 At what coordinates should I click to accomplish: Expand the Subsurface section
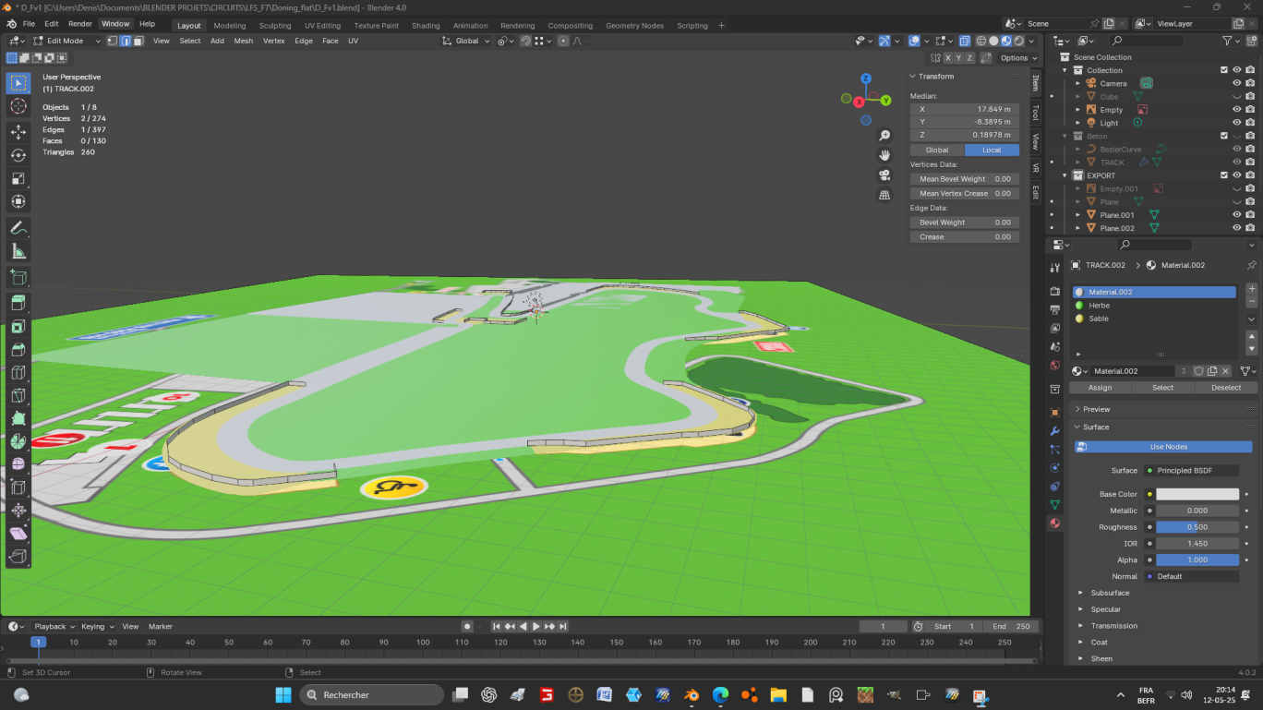point(1109,593)
